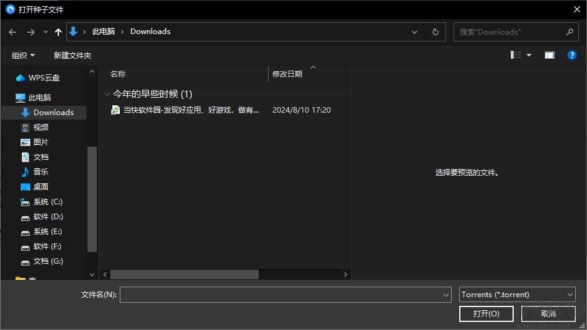The image size is (587, 330).
Task: Go forward with the right arrow button
Action: [x=30, y=32]
